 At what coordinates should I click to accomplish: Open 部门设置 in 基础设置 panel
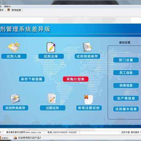click(126, 60)
